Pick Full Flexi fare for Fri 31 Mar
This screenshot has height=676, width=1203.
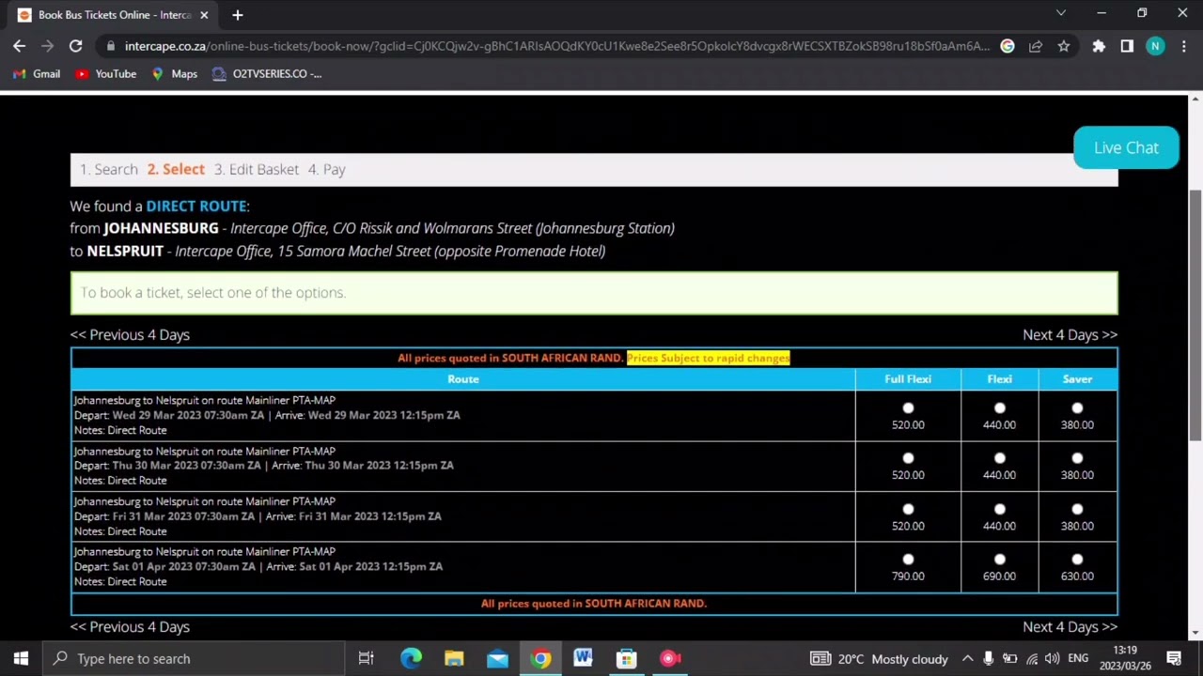(908, 510)
